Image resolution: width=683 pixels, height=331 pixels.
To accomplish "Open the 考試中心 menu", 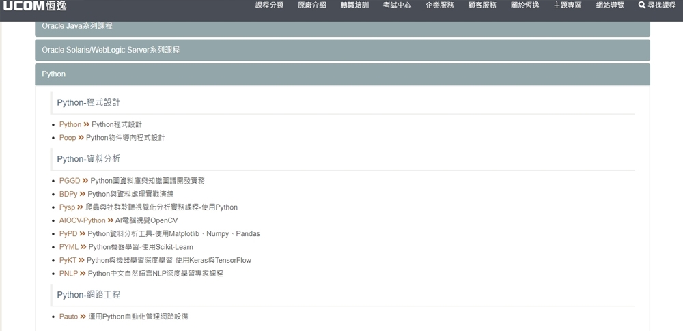I will coord(398,5).
